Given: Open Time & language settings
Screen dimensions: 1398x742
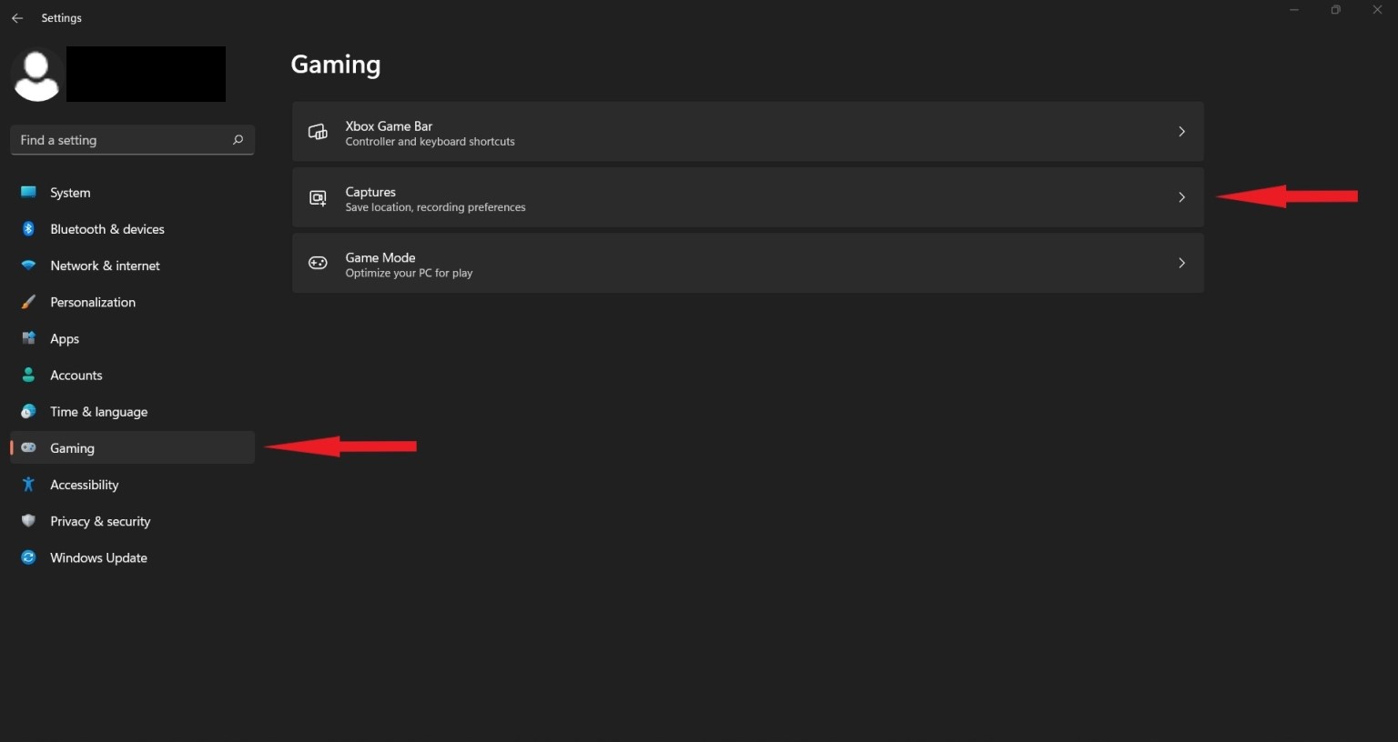Looking at the screenshot, I should coord(132,411).
